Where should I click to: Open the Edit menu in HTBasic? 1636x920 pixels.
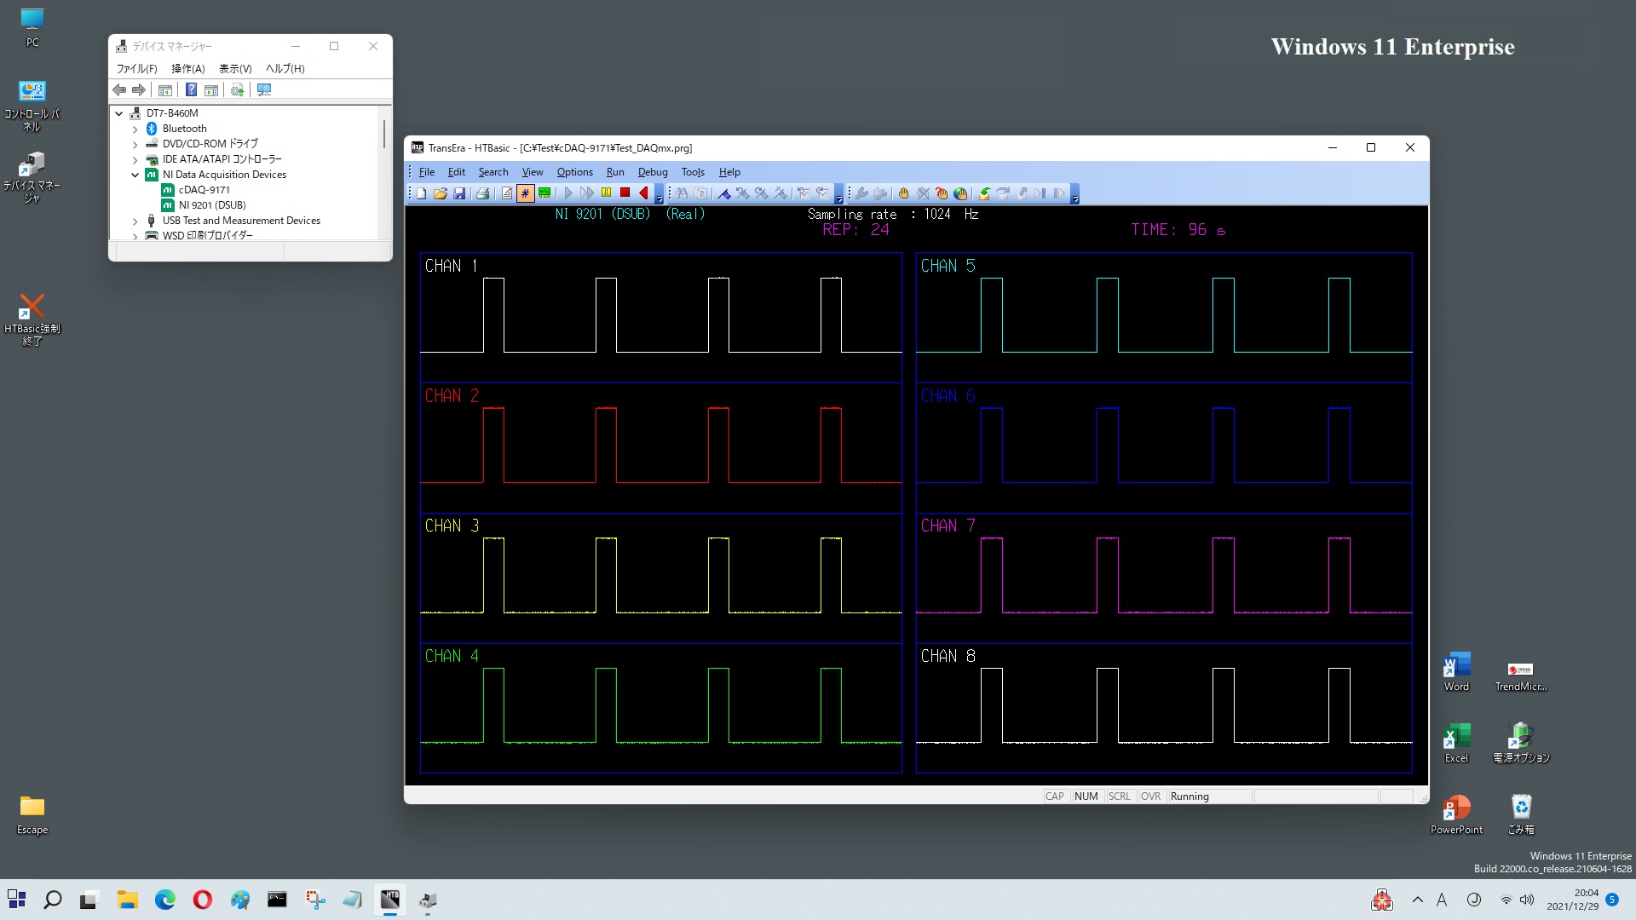457,171
